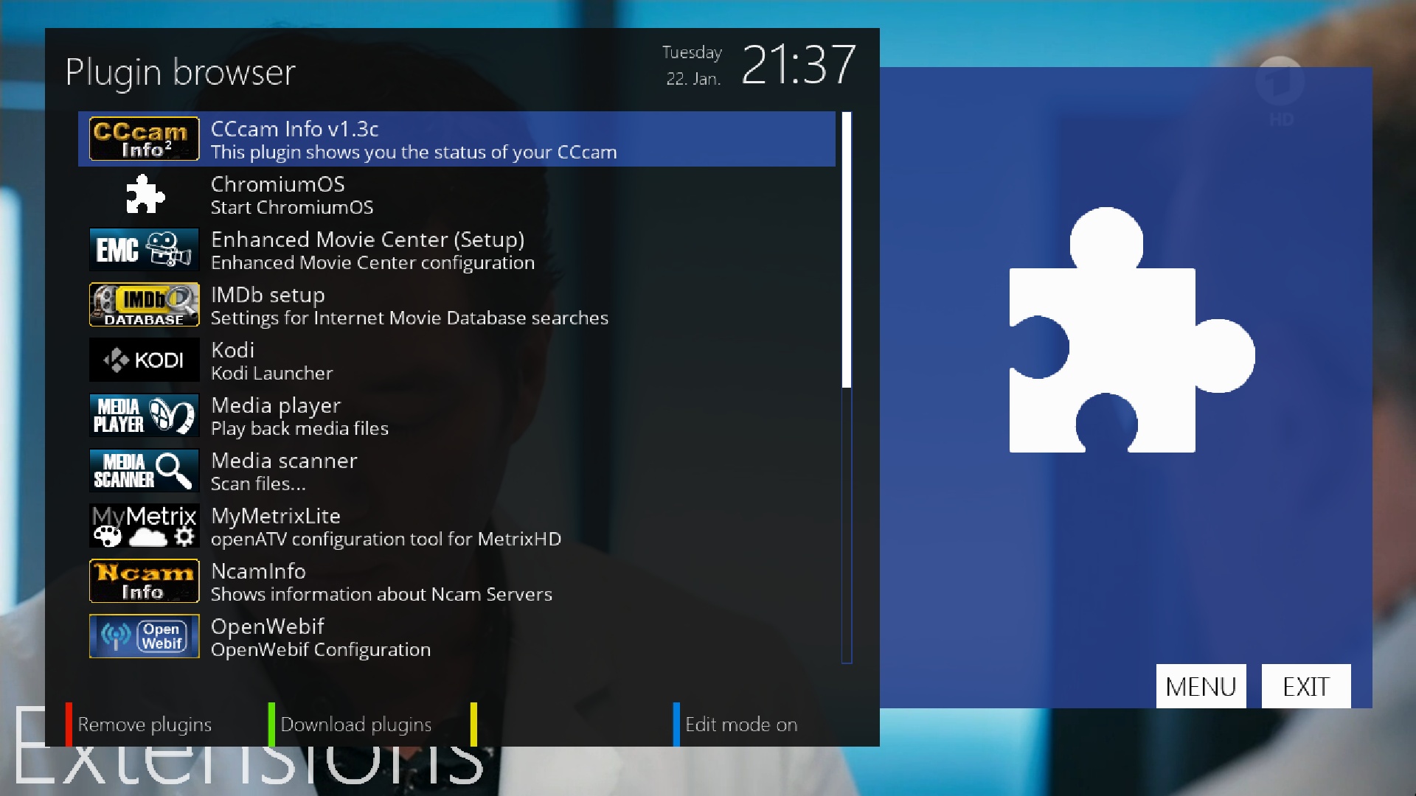Image resolution: width=1416 pixels, height=796 pixels.
Task: Select 'Media scanner' entry title
Action: (284, 461)
